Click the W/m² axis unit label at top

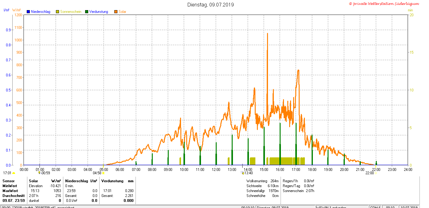(17, 10)
